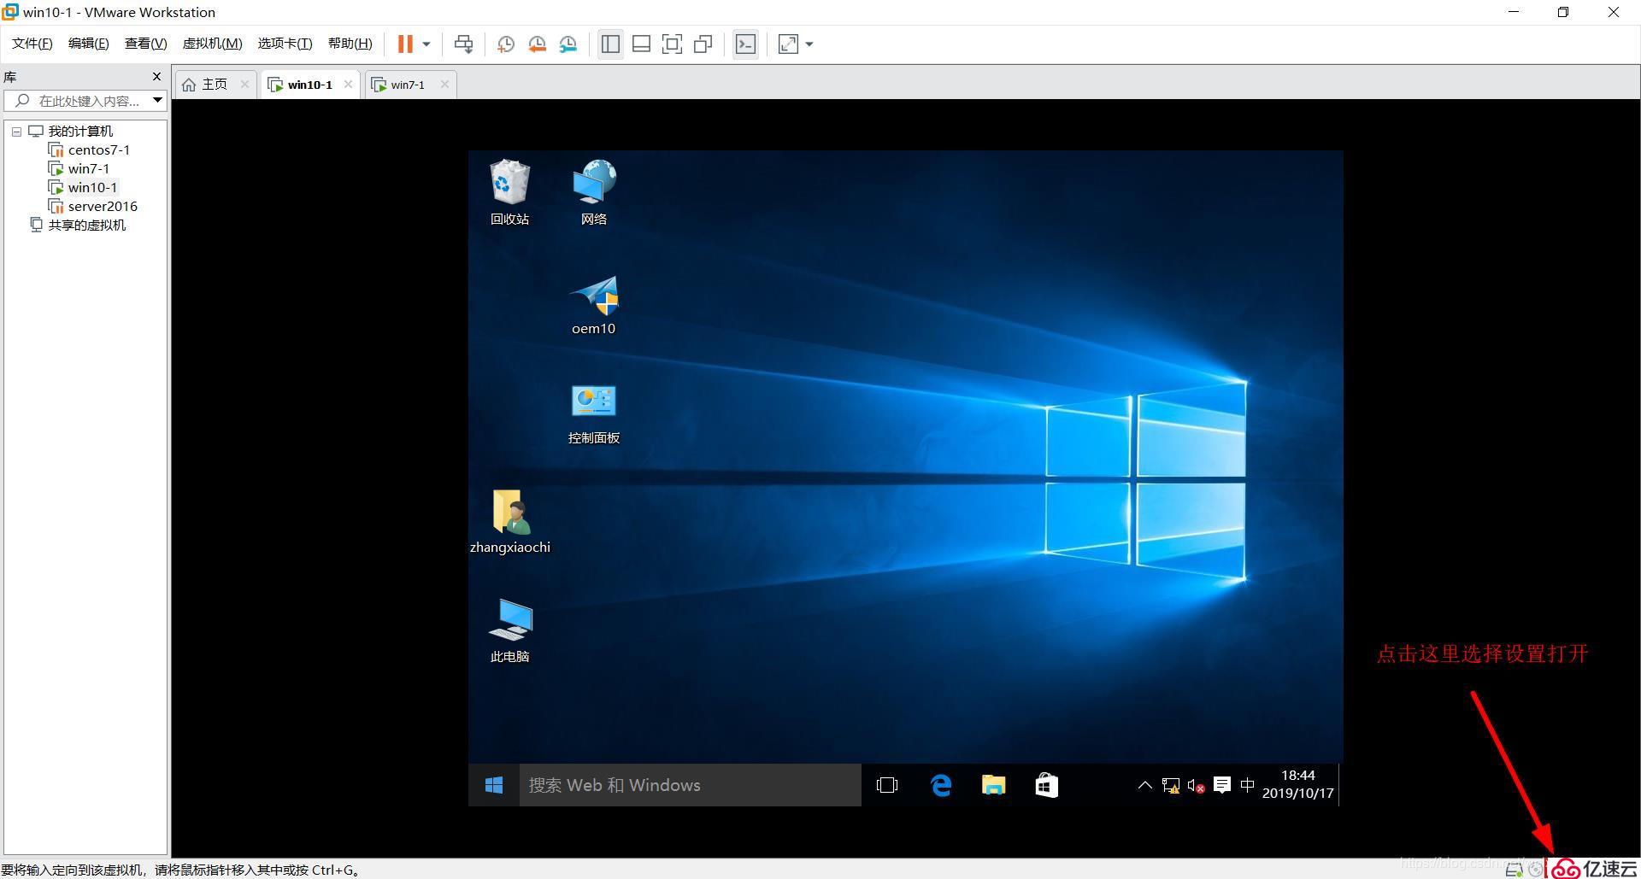Collapse the 我的计算机 tree node

click(x=16, y=132)
